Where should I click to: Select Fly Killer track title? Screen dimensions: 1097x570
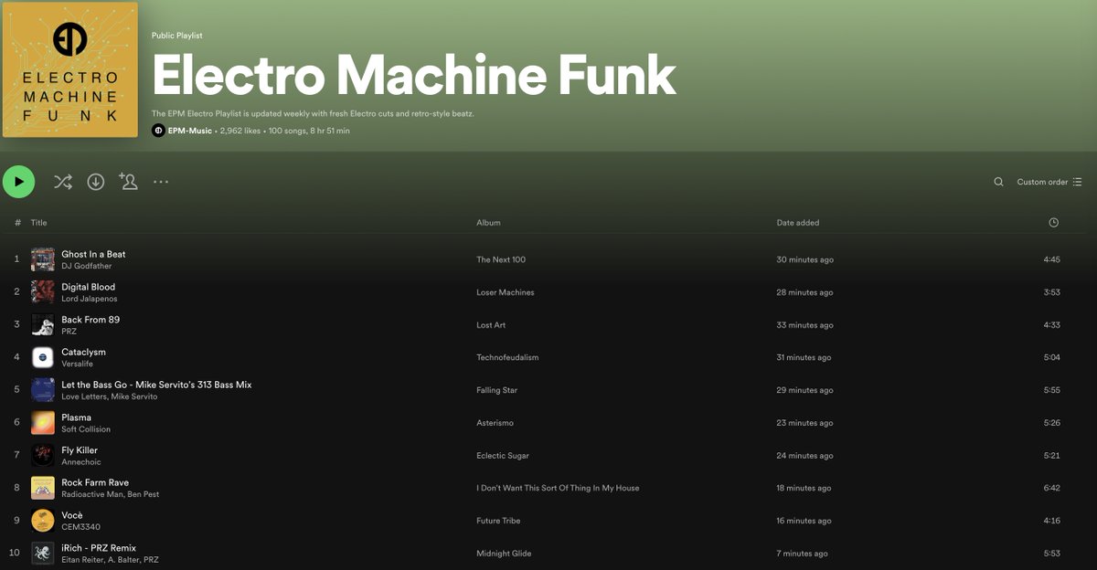tap(80, 450)
